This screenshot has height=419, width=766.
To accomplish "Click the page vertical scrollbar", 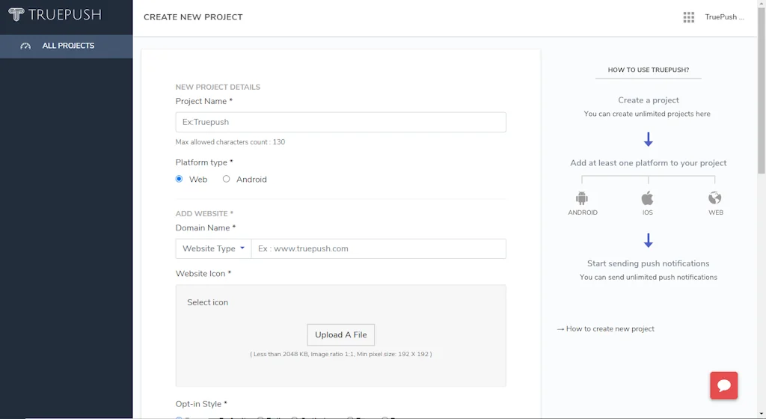I will [761, 91].
